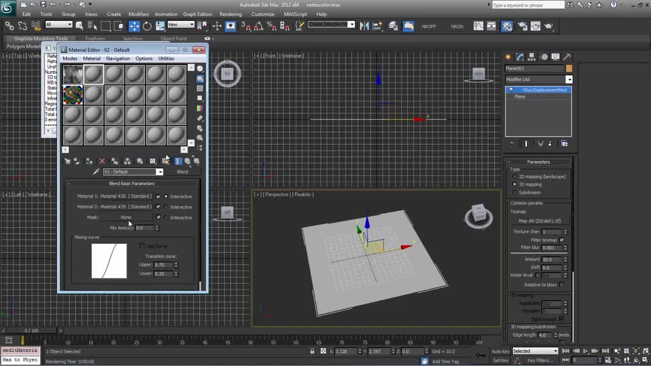Toggle Show End Result in Material Editor
The width and height of the screenshot is (651, 366).
[x=178, y=161]
